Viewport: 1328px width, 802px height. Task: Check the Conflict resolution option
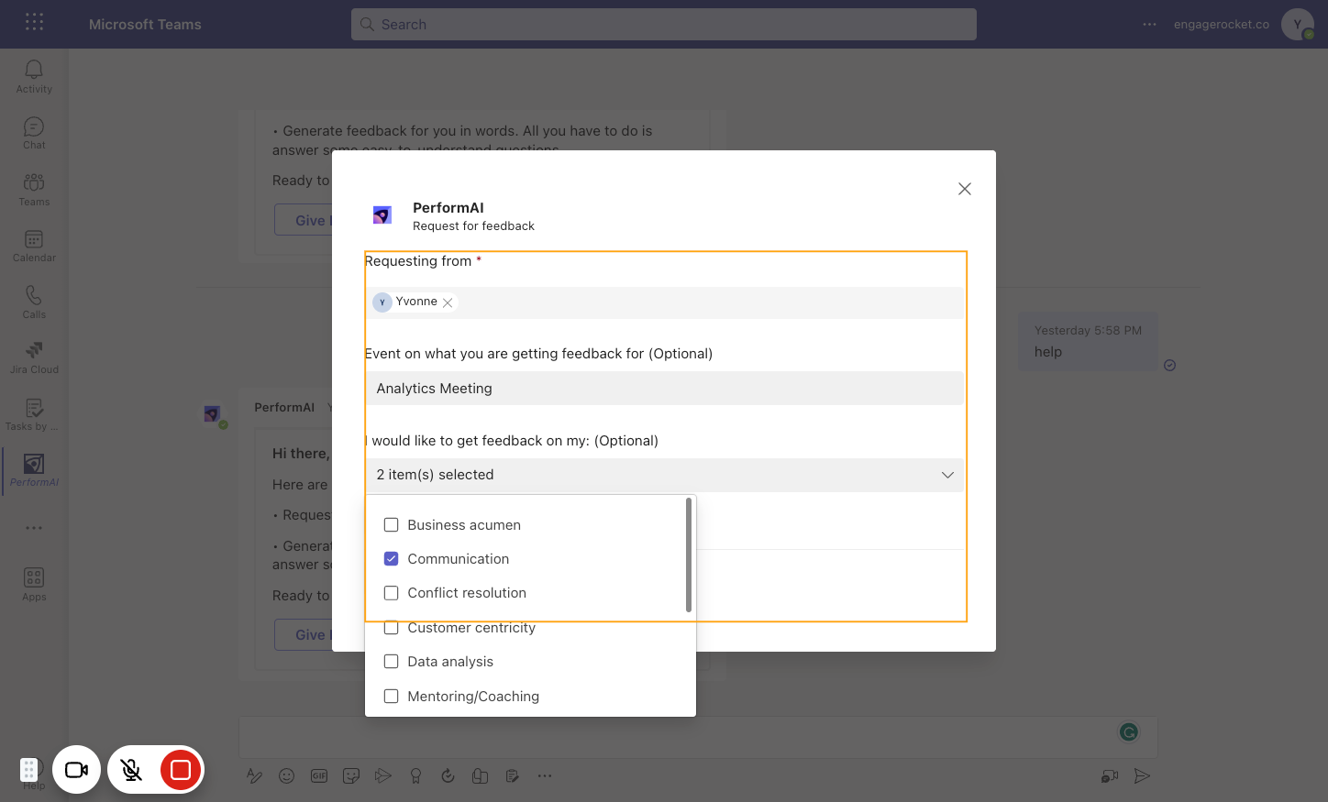coord(391,593)
